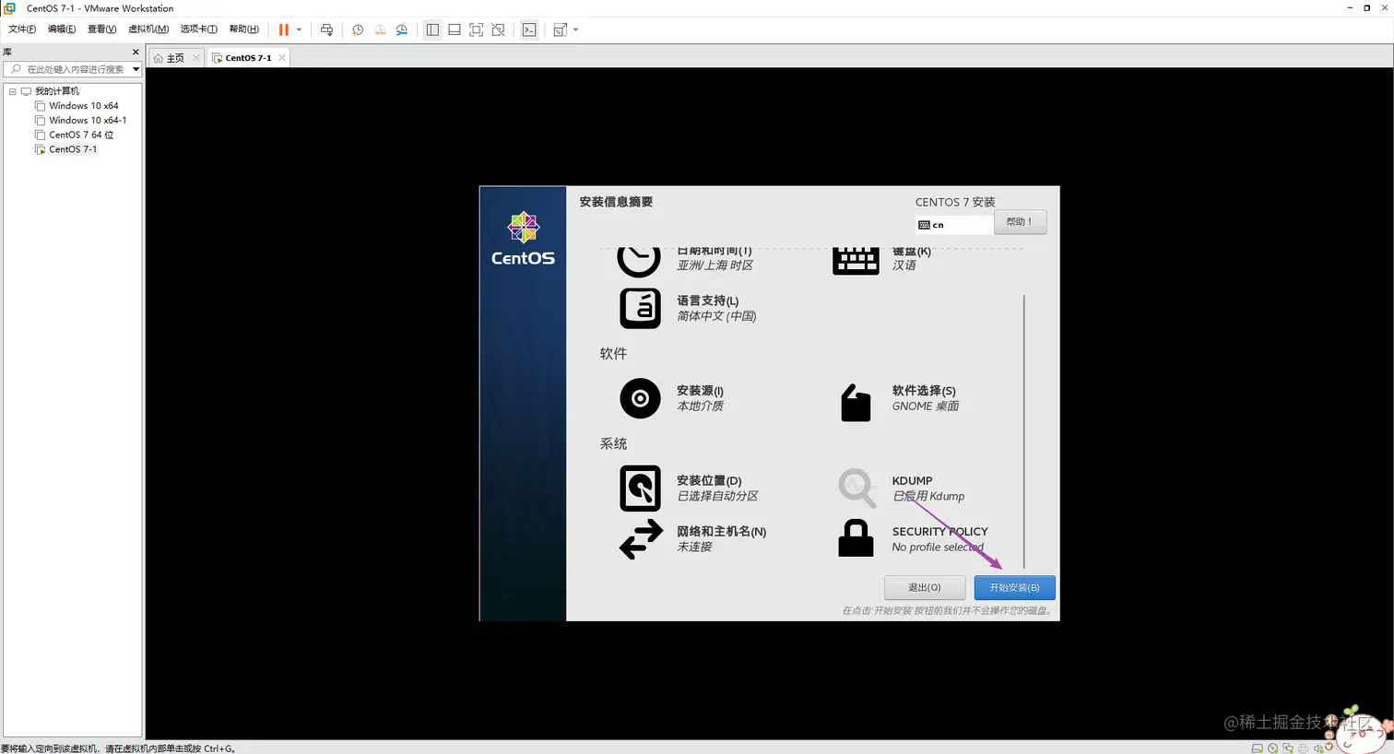
Task: Close the library (库) panel
Action: [x=136, y=53]
